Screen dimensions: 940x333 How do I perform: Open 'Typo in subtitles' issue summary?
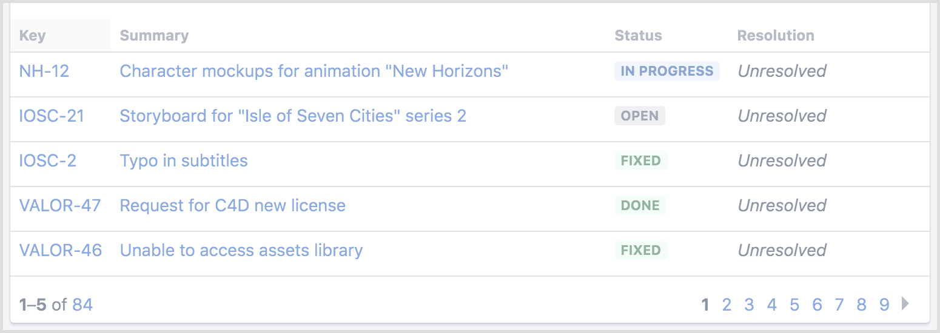pyautogui.click(x=184, y=161)
